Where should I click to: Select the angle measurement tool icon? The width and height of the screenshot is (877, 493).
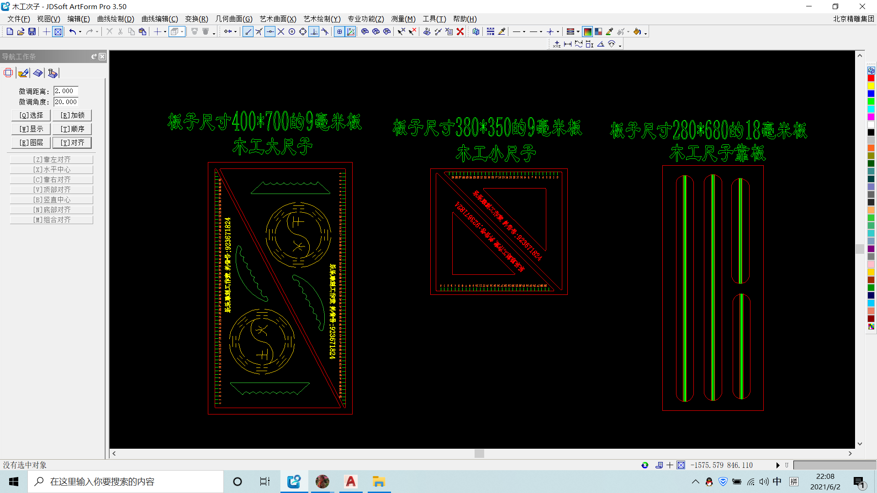[601, 44]
